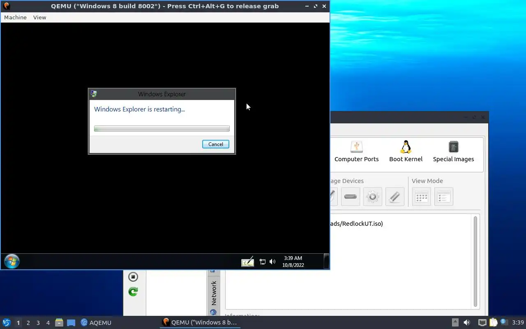Image resolution: width=526 pixels, height=329 pixels.
Task: Click the gear storage device settings button
Action: tap(373, 197)
